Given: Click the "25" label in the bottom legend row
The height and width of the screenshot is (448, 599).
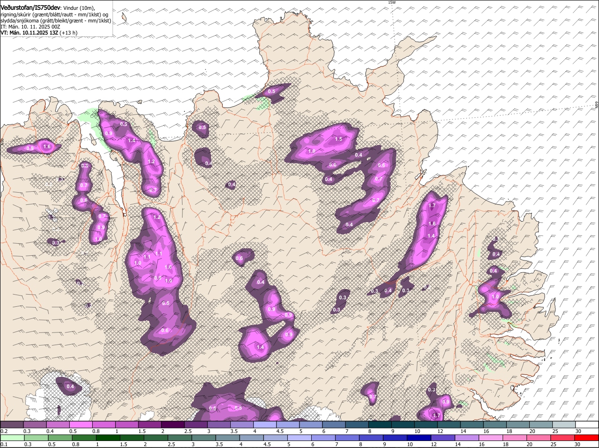Looking at the screenshot, I should [553, 444].
